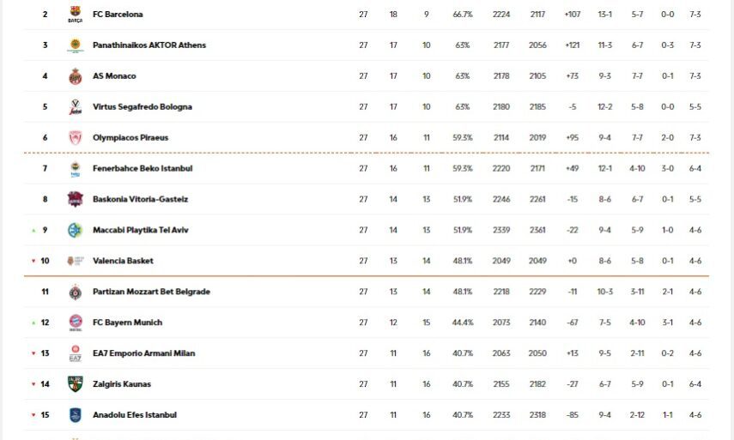Click the Olympiacos Piraeus crest

pos(76,138)
